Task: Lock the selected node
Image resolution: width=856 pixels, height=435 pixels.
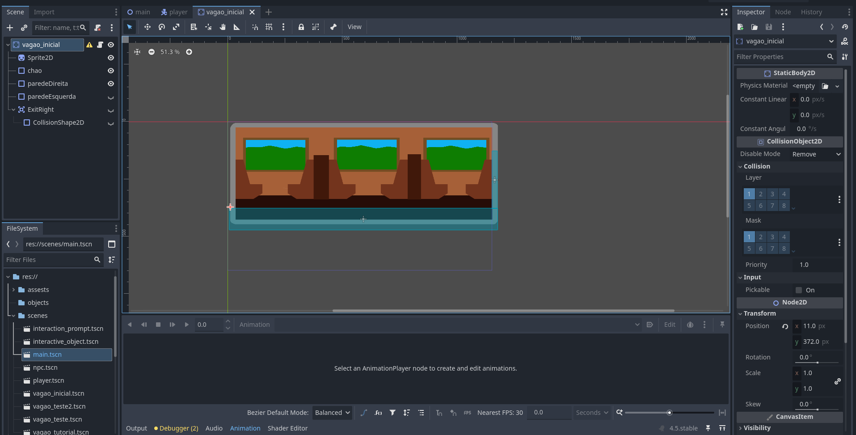Action: click(x=301, y=27)
